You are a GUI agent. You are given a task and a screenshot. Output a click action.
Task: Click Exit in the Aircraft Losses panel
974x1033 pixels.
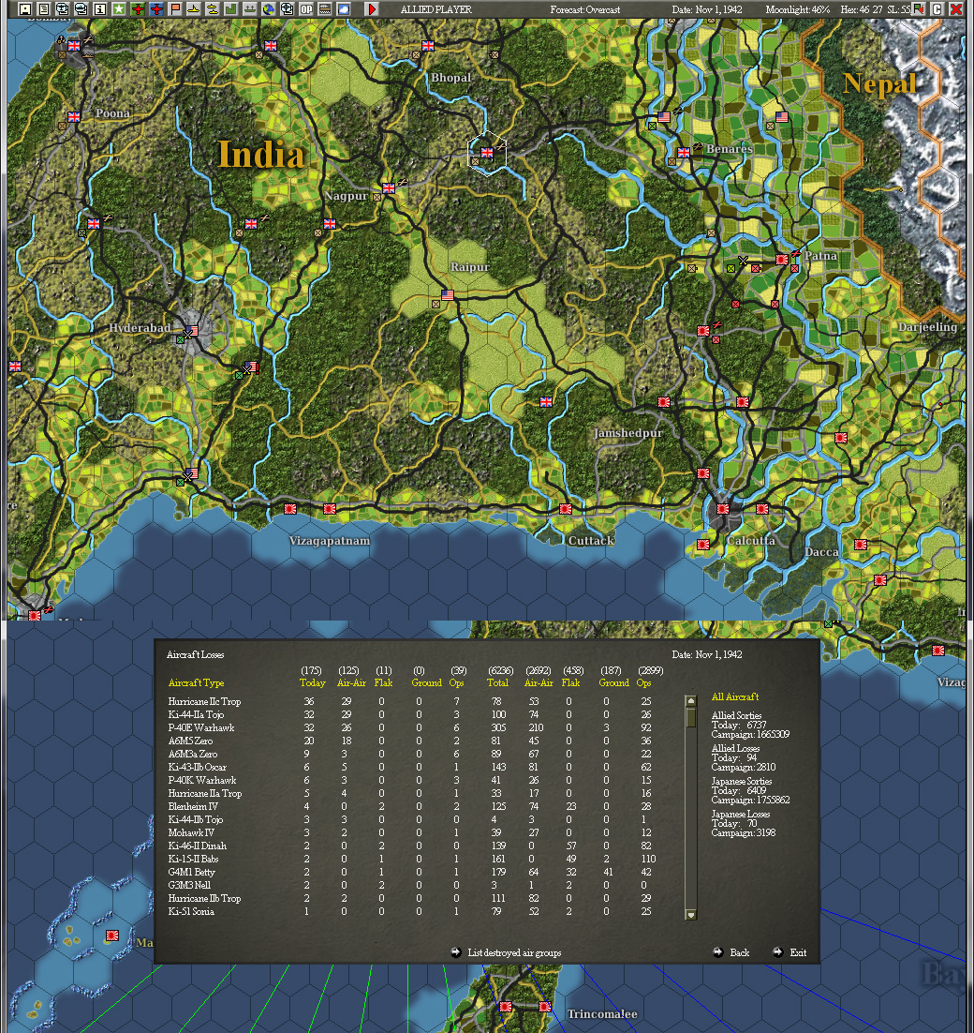click(x=790, y=952)
